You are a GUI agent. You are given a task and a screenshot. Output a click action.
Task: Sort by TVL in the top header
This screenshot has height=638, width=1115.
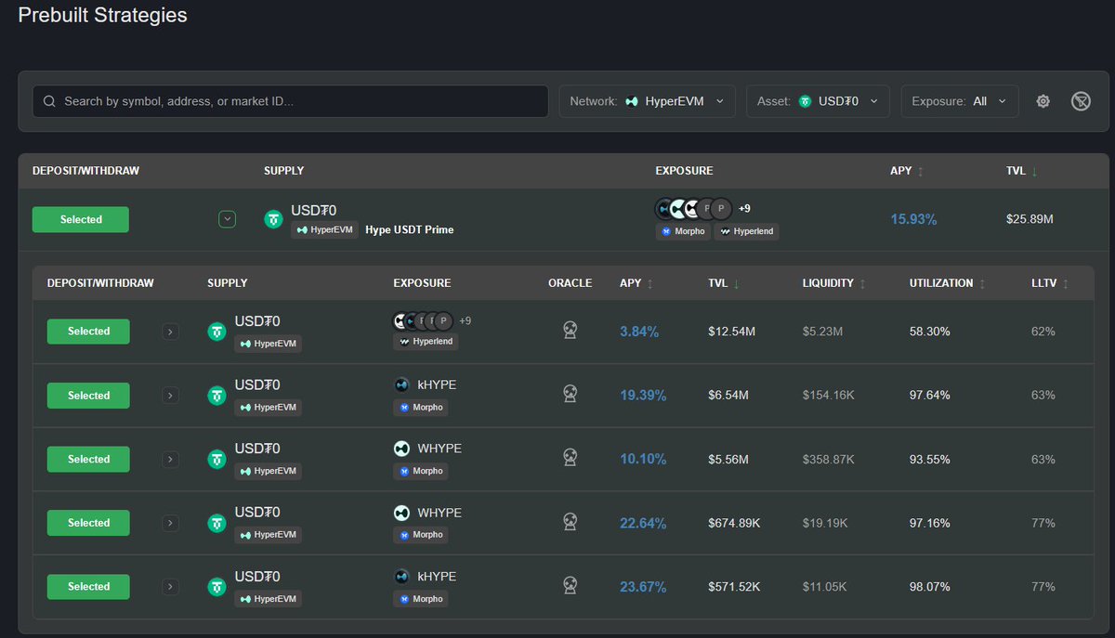(x=1022, y=171)
